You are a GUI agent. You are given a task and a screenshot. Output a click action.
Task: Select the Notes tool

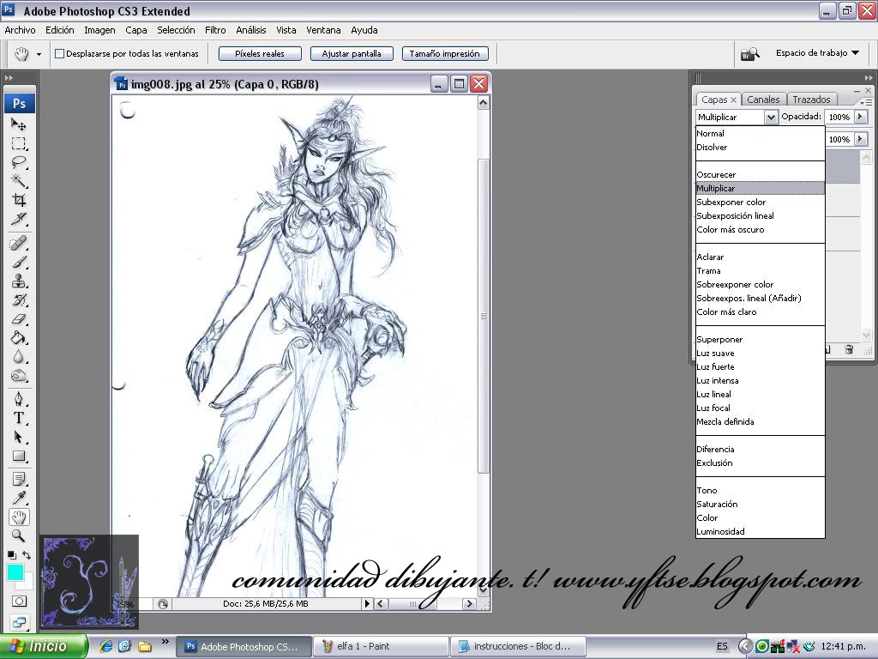pyautogui.click(x=19, y=479)
